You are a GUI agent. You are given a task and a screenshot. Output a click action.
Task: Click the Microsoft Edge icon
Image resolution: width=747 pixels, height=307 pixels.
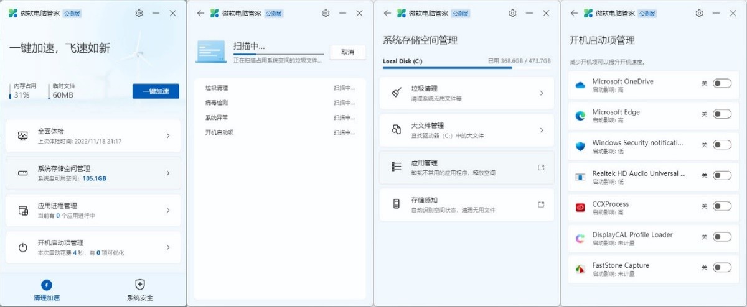[x=580, y=116]
